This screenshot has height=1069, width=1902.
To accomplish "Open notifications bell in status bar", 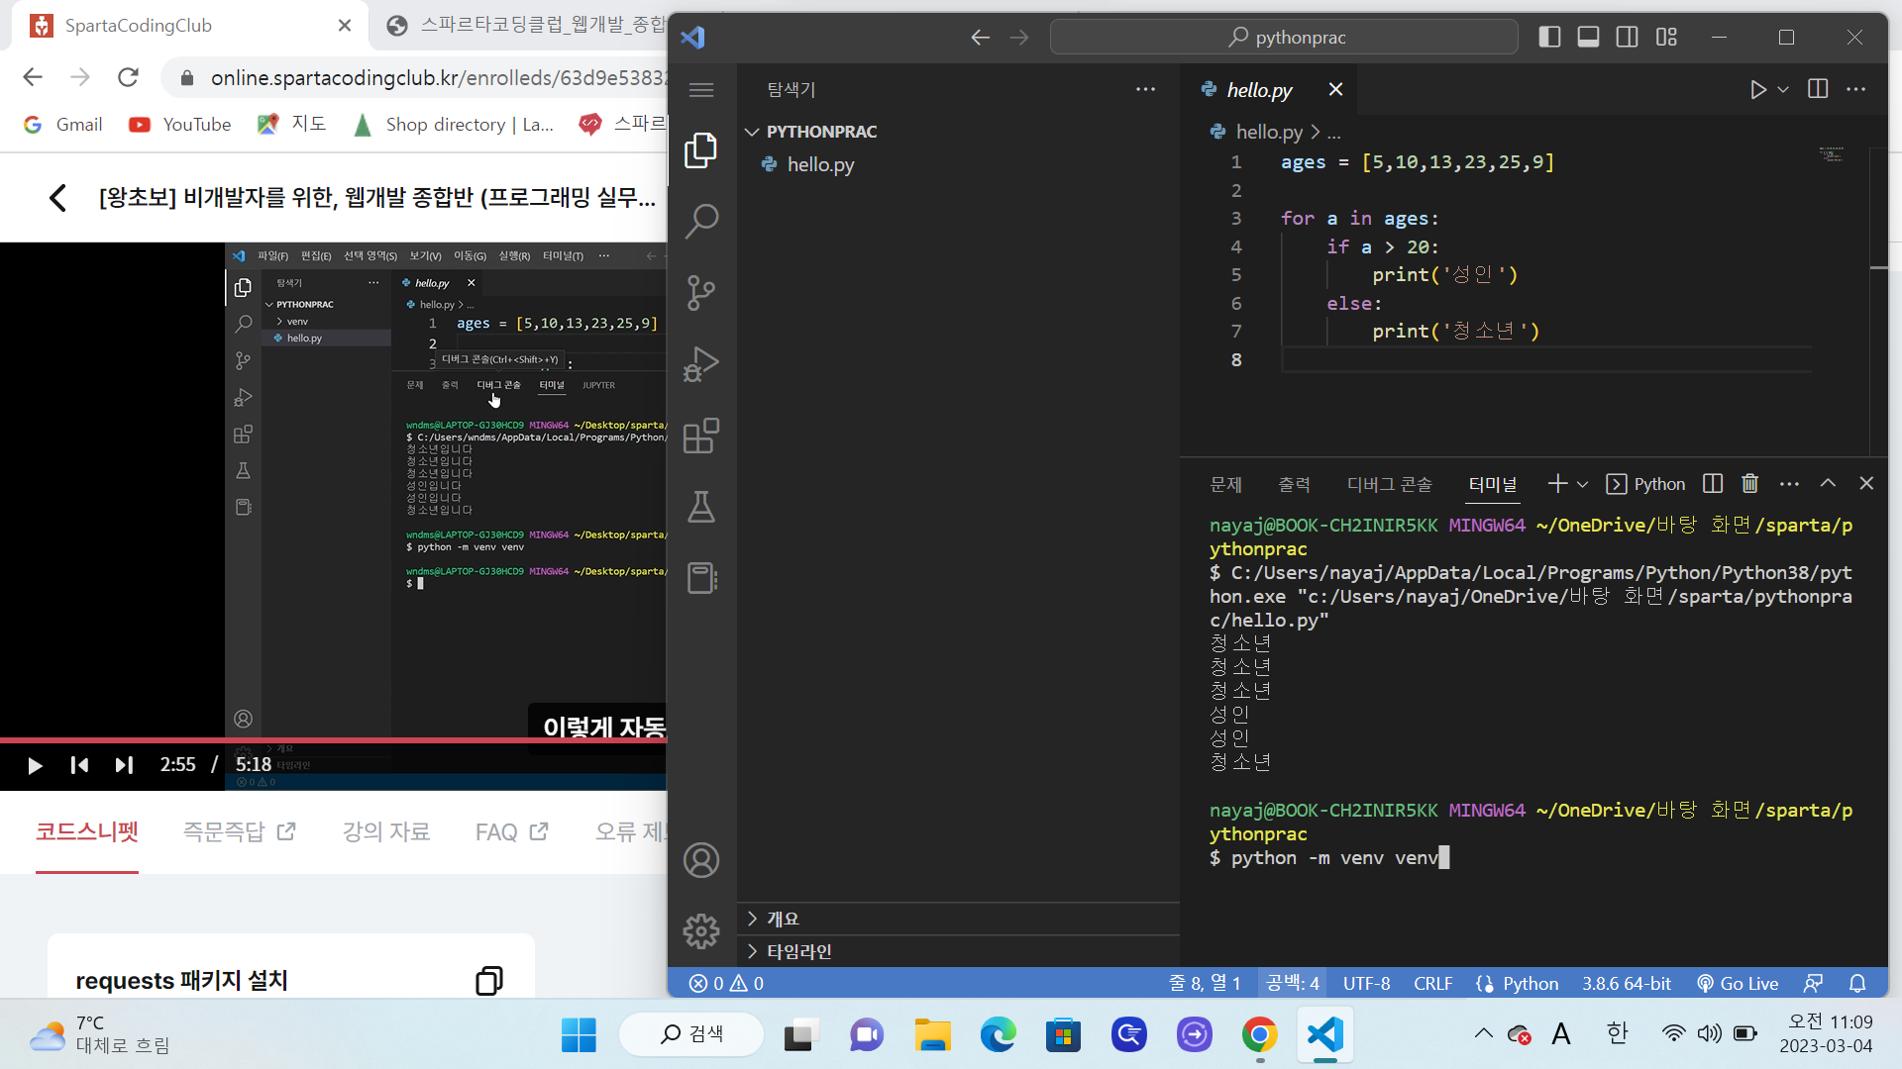I will coord(1857,983).
